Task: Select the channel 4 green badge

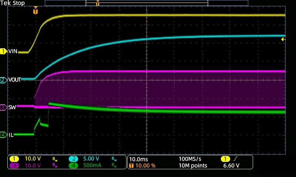Action: coord(73,166)
